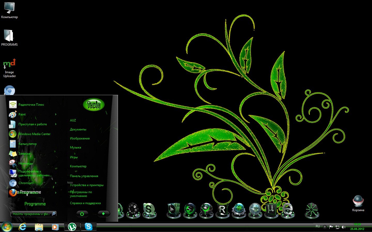Open the uTorrent taskbar button
Screen dimensions: 372x232
coord(72,227)
